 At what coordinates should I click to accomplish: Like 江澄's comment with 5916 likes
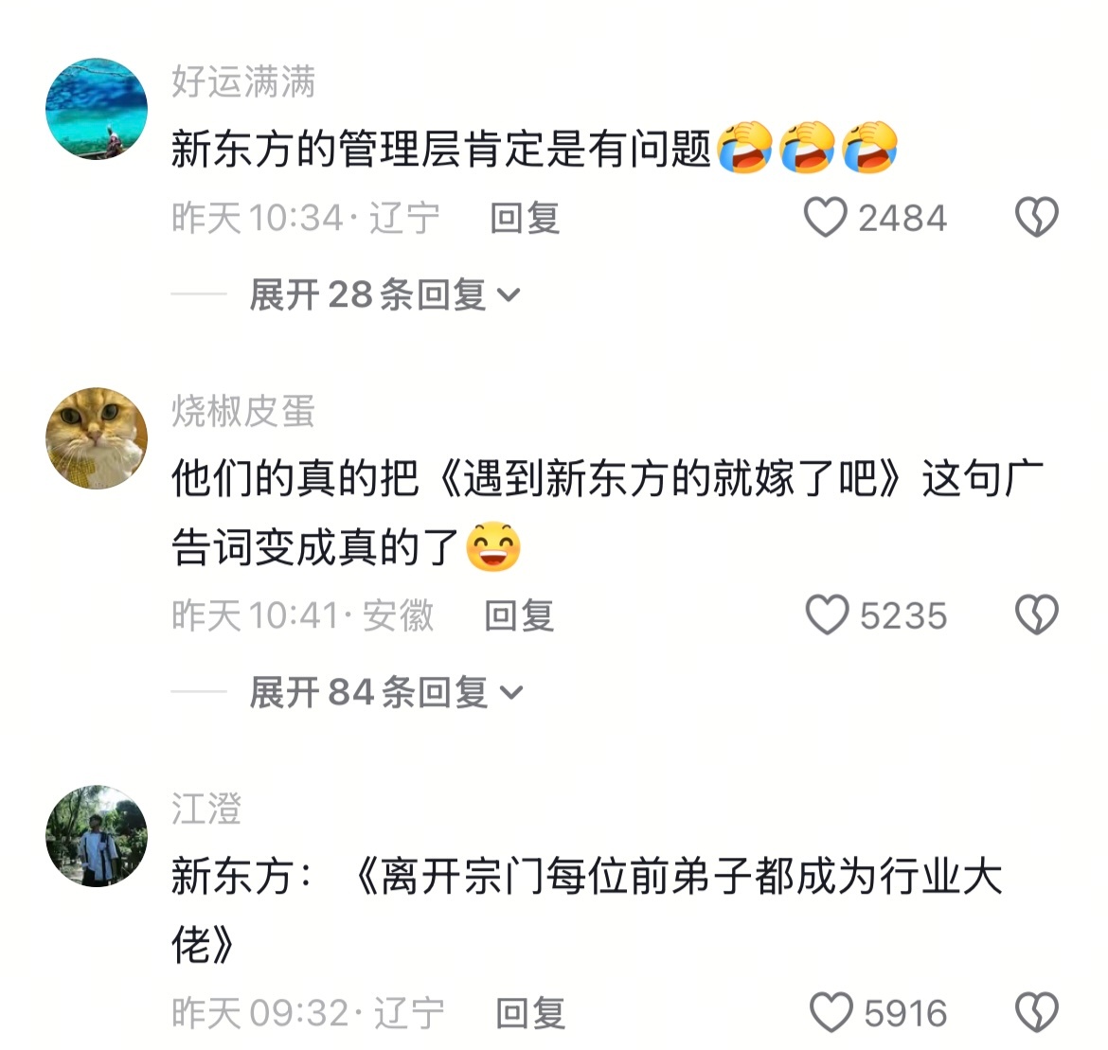[831, 1012]
